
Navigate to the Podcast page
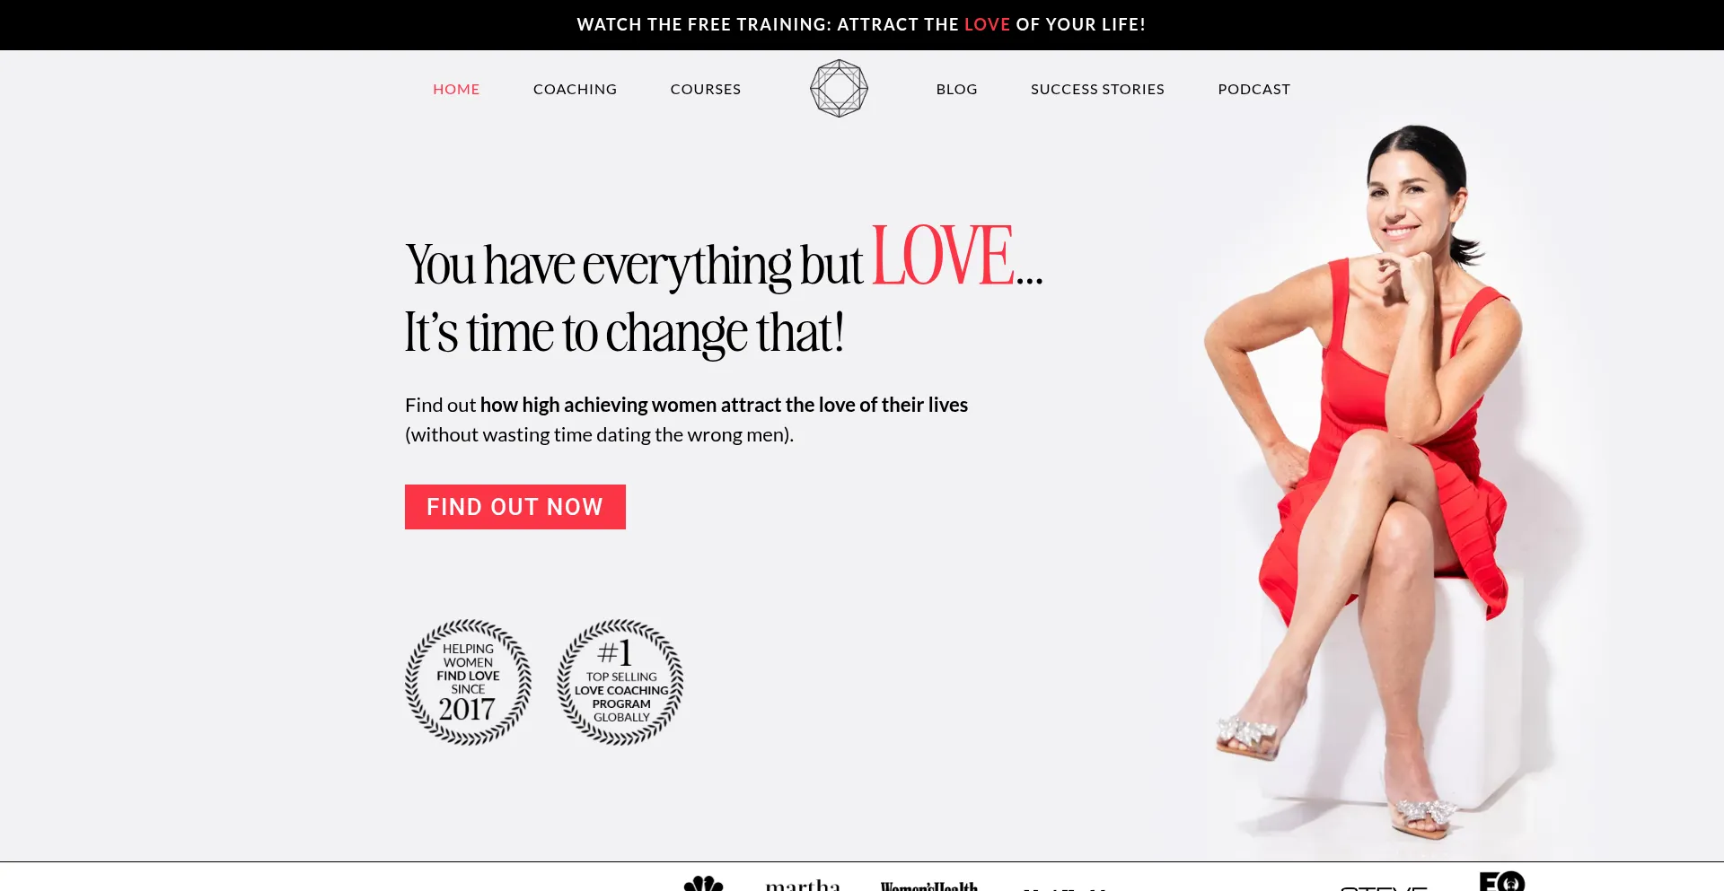tap(1253, 89)
